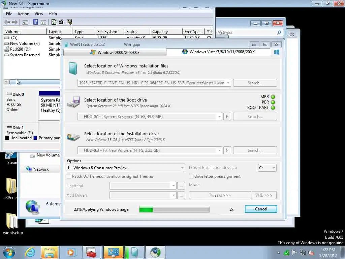Click the last settings icon in Disk Management toolbar
The image size is (345, 259).
pos(69,22)
